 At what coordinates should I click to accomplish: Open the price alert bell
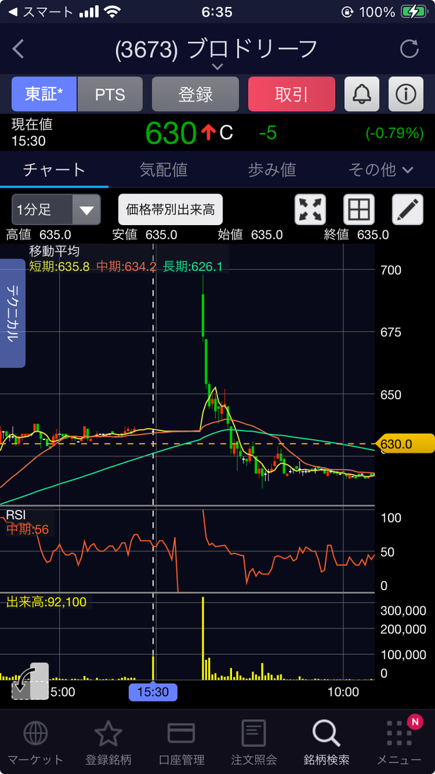pyautogui.click(x=362, y=94)
